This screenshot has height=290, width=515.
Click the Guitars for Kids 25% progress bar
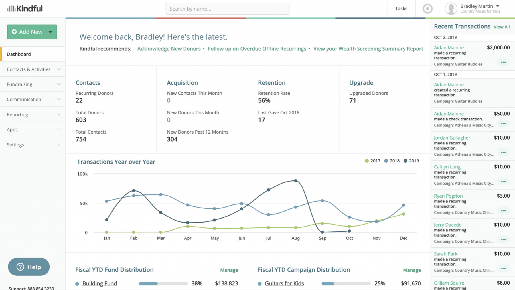(346, 284)
